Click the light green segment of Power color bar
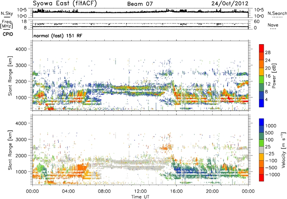The image size is (287, 199). pyautogui.click(x=262, y=79)
